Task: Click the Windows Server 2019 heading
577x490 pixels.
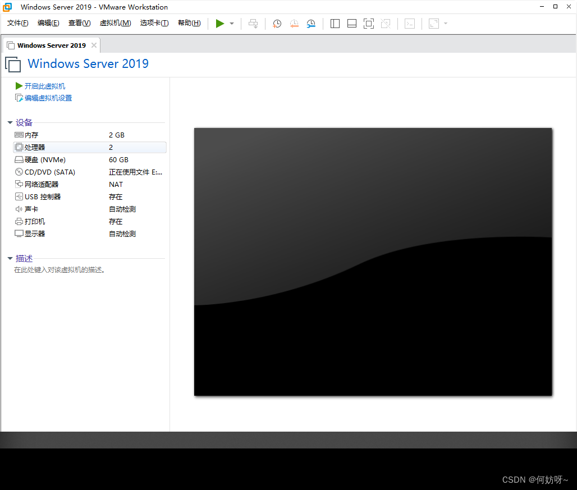Action: tap(88, 63)
